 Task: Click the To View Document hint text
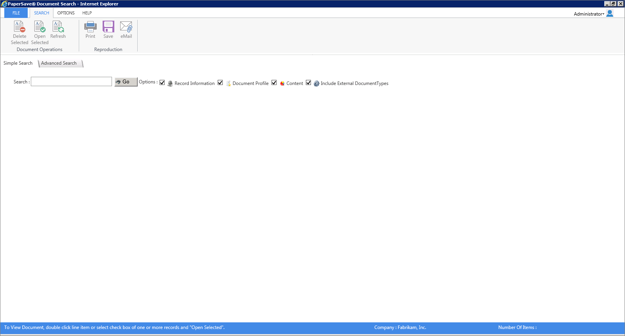click(114, 327)
